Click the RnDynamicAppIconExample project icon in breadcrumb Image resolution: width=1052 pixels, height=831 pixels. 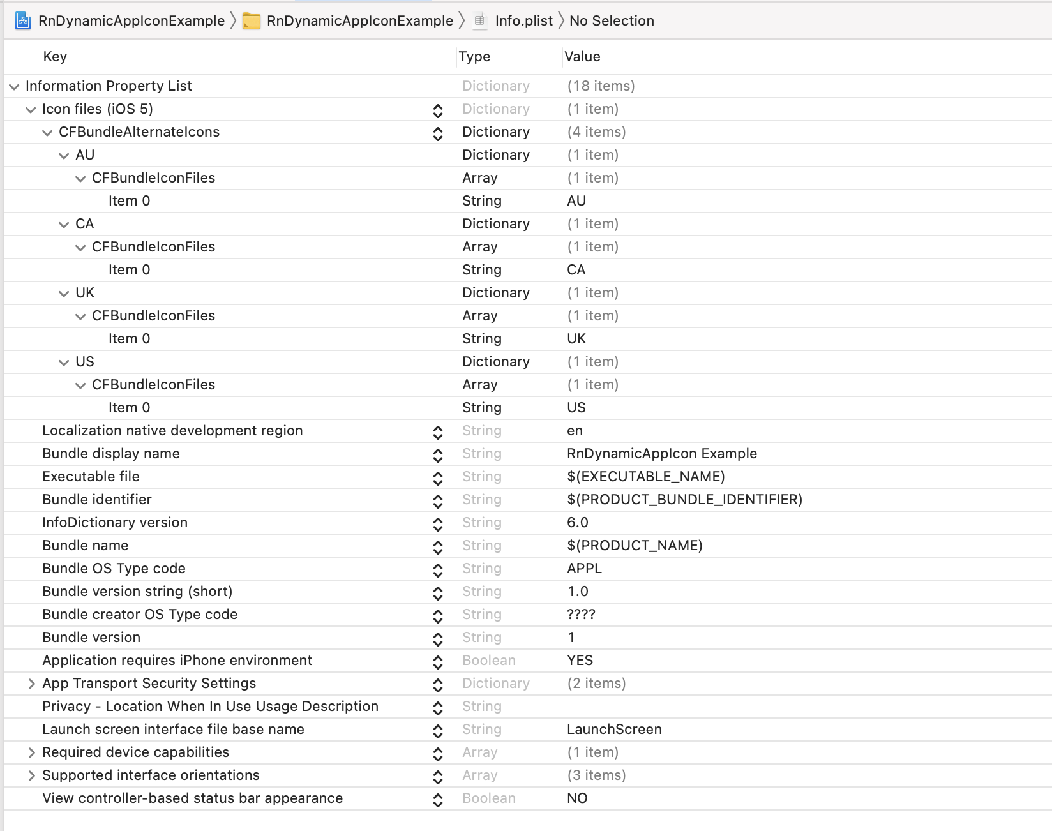(23, 21)
